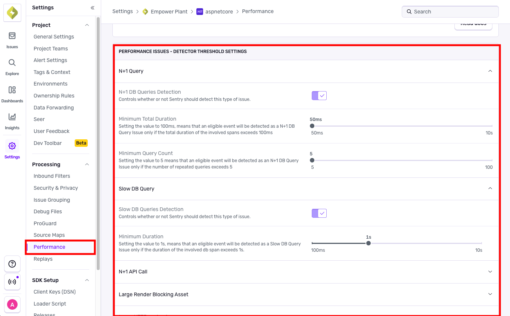The height and width of the screenshot is (316, 510).
Task: Open the Issues section icon
Action: (x=12, y=36)
